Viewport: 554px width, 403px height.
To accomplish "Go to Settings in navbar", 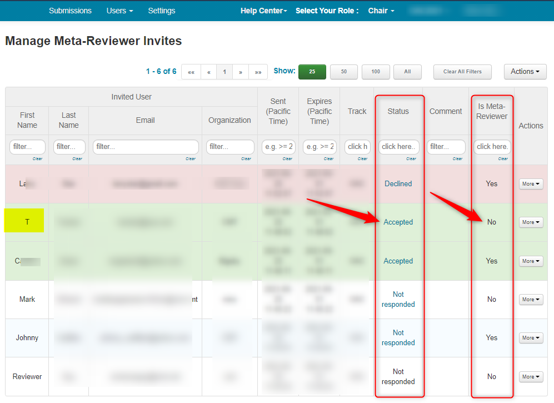I will coord(162,11).
